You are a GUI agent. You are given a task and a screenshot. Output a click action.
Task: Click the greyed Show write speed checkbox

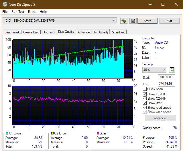click(145, 112)
